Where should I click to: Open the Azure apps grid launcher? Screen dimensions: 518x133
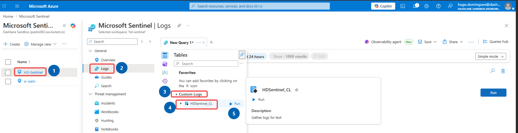pyautogui.click(x=4, y=6)
